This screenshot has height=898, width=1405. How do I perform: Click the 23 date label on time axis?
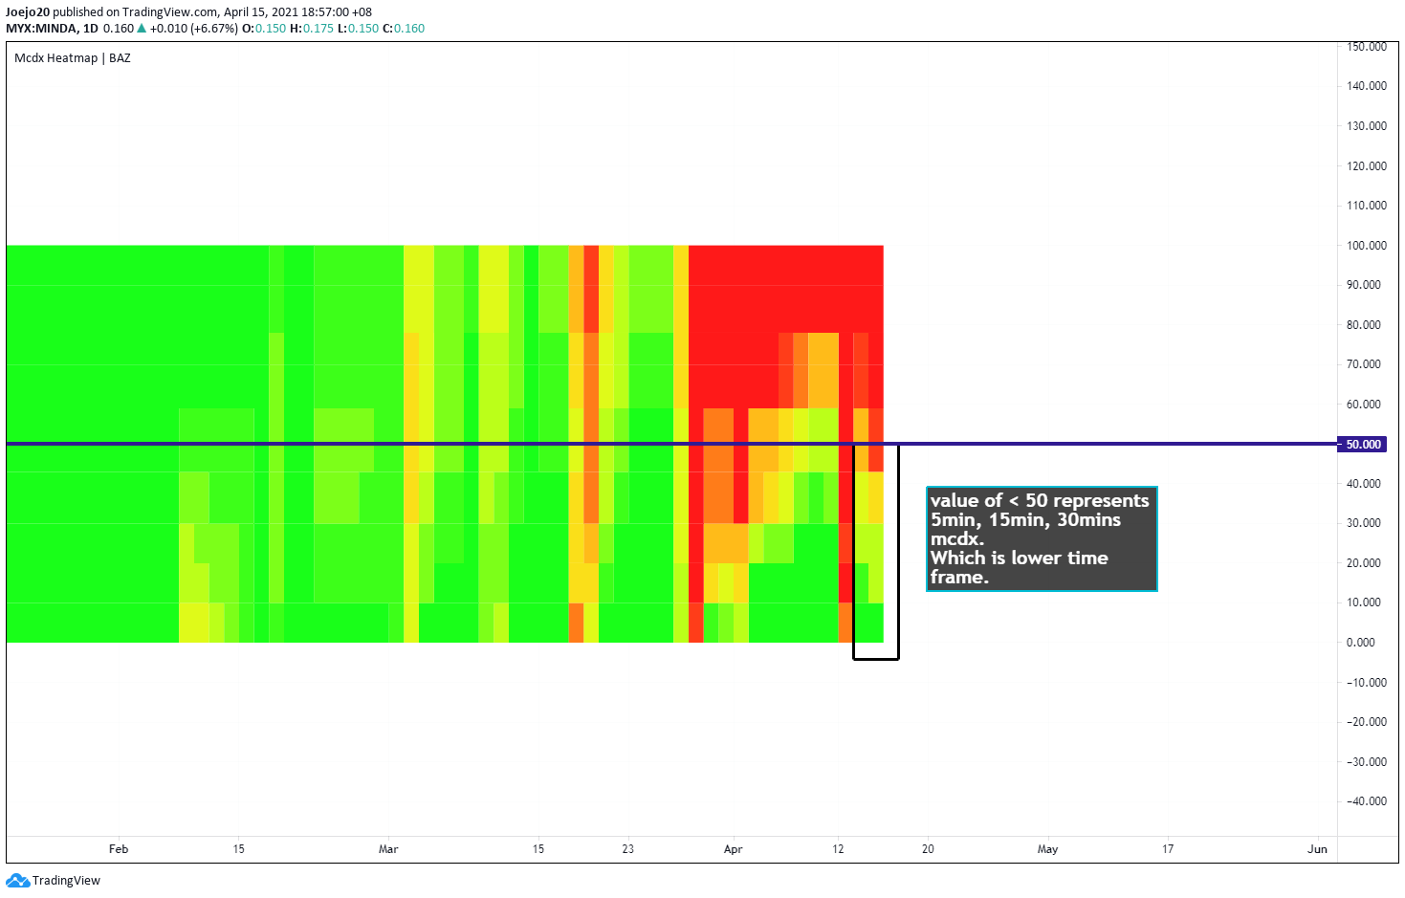click(627, 849)
